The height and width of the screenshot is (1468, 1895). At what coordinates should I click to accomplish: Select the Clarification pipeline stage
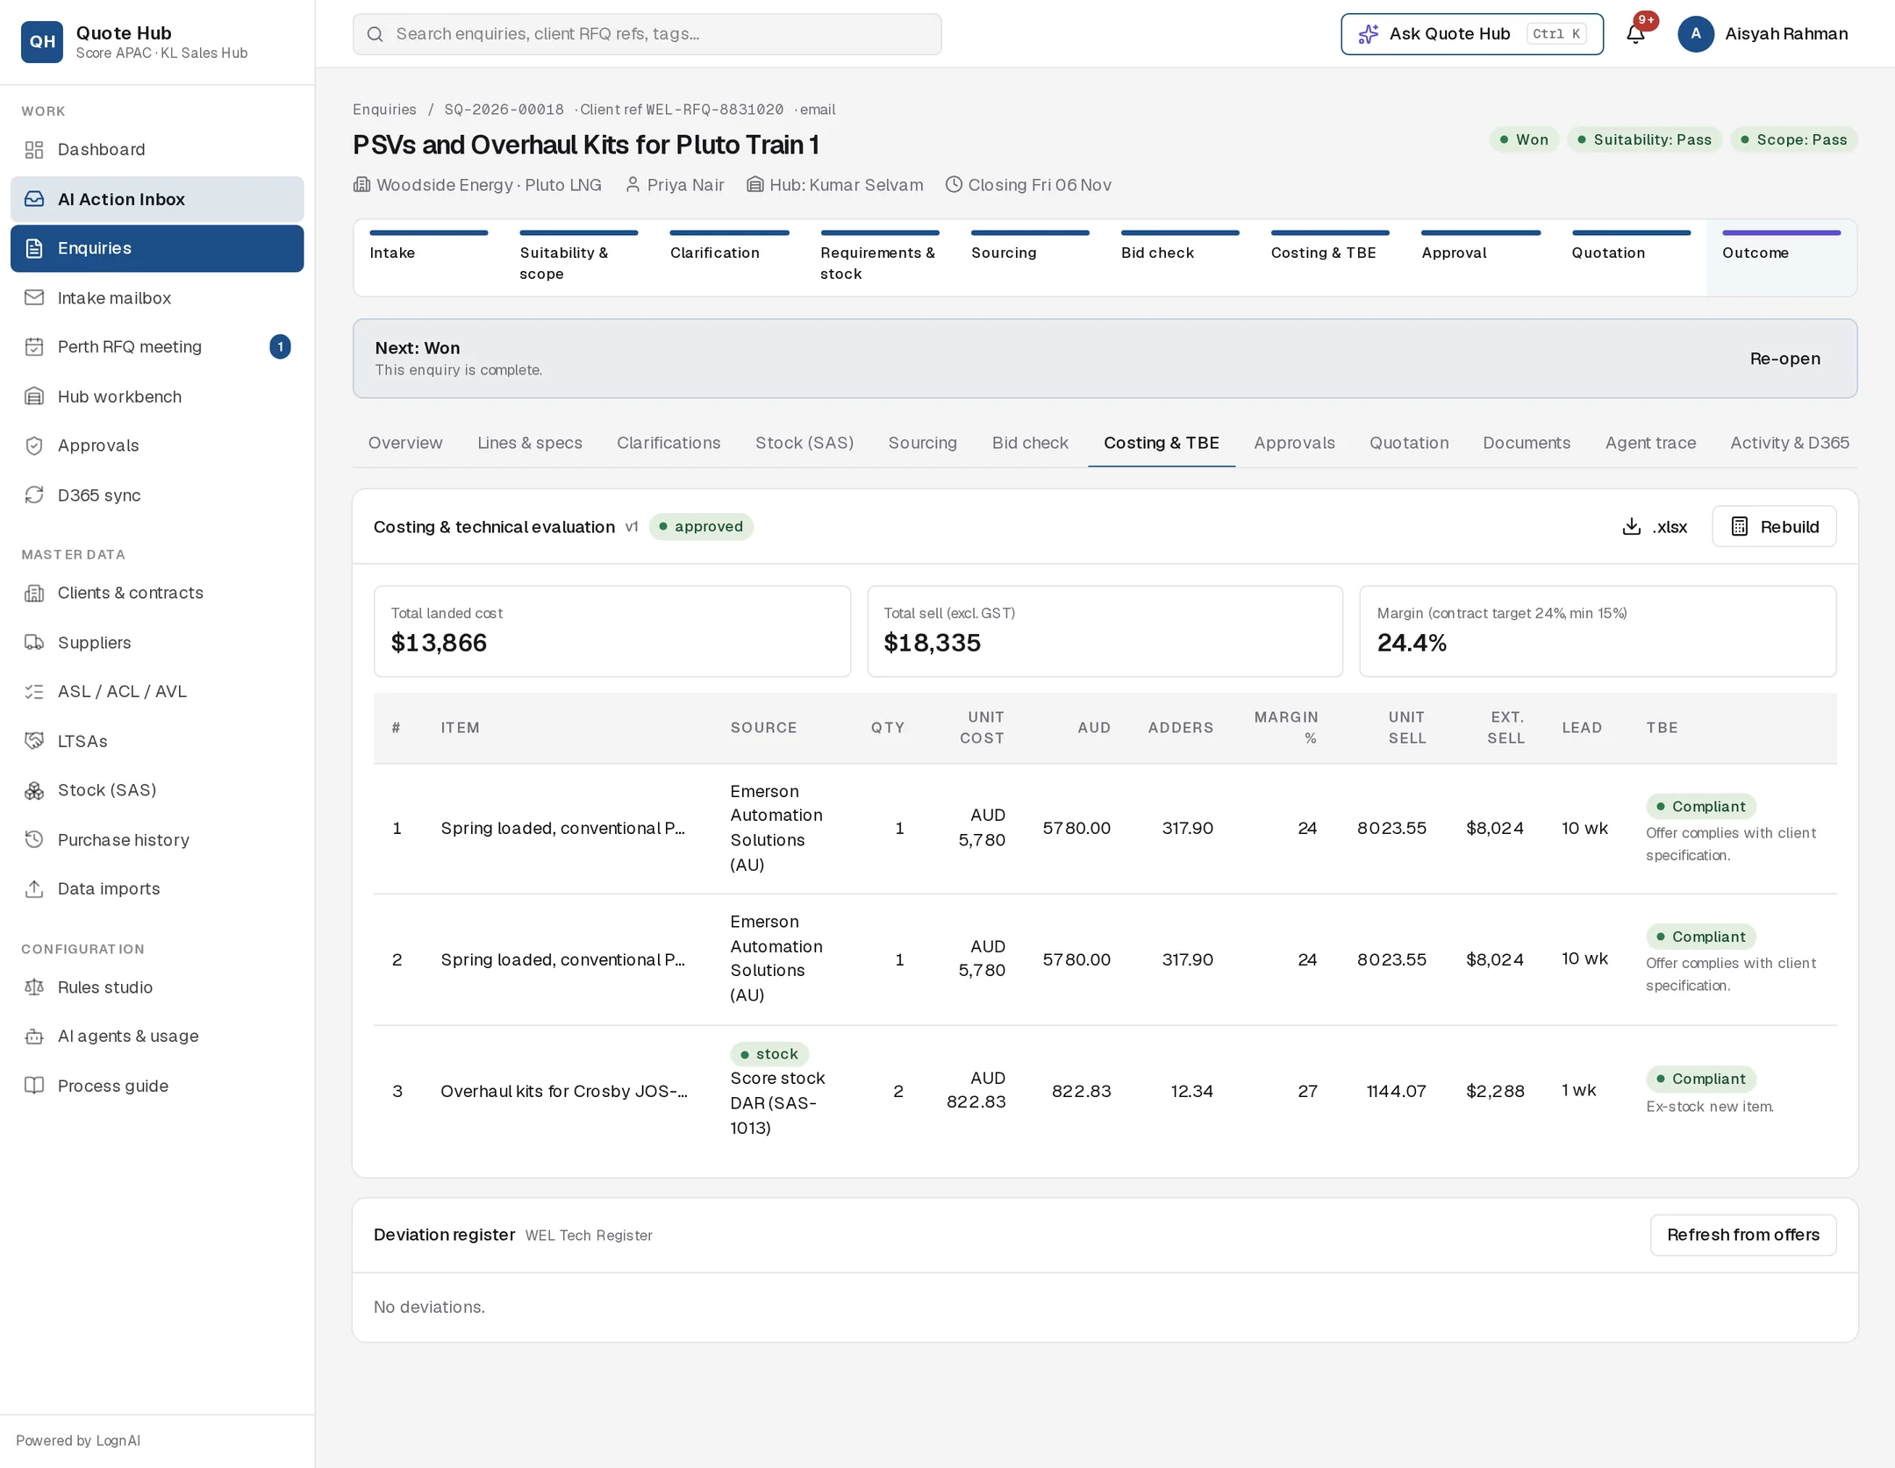pyautogui.click(x=729, y=258)
